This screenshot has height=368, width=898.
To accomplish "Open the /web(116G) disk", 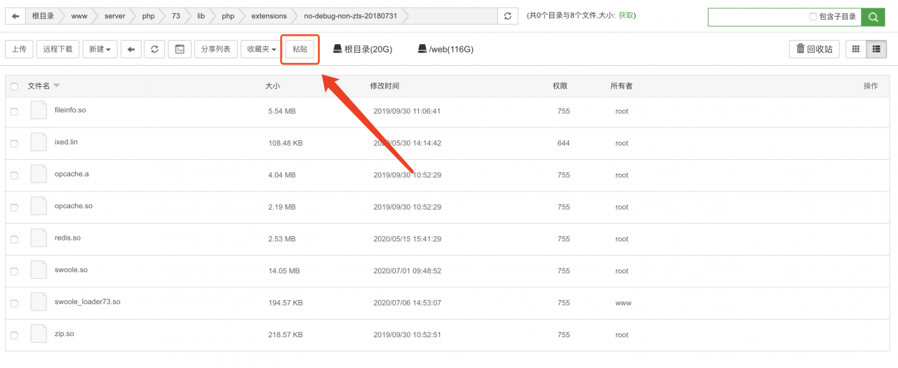I will [x=445, y=49].
